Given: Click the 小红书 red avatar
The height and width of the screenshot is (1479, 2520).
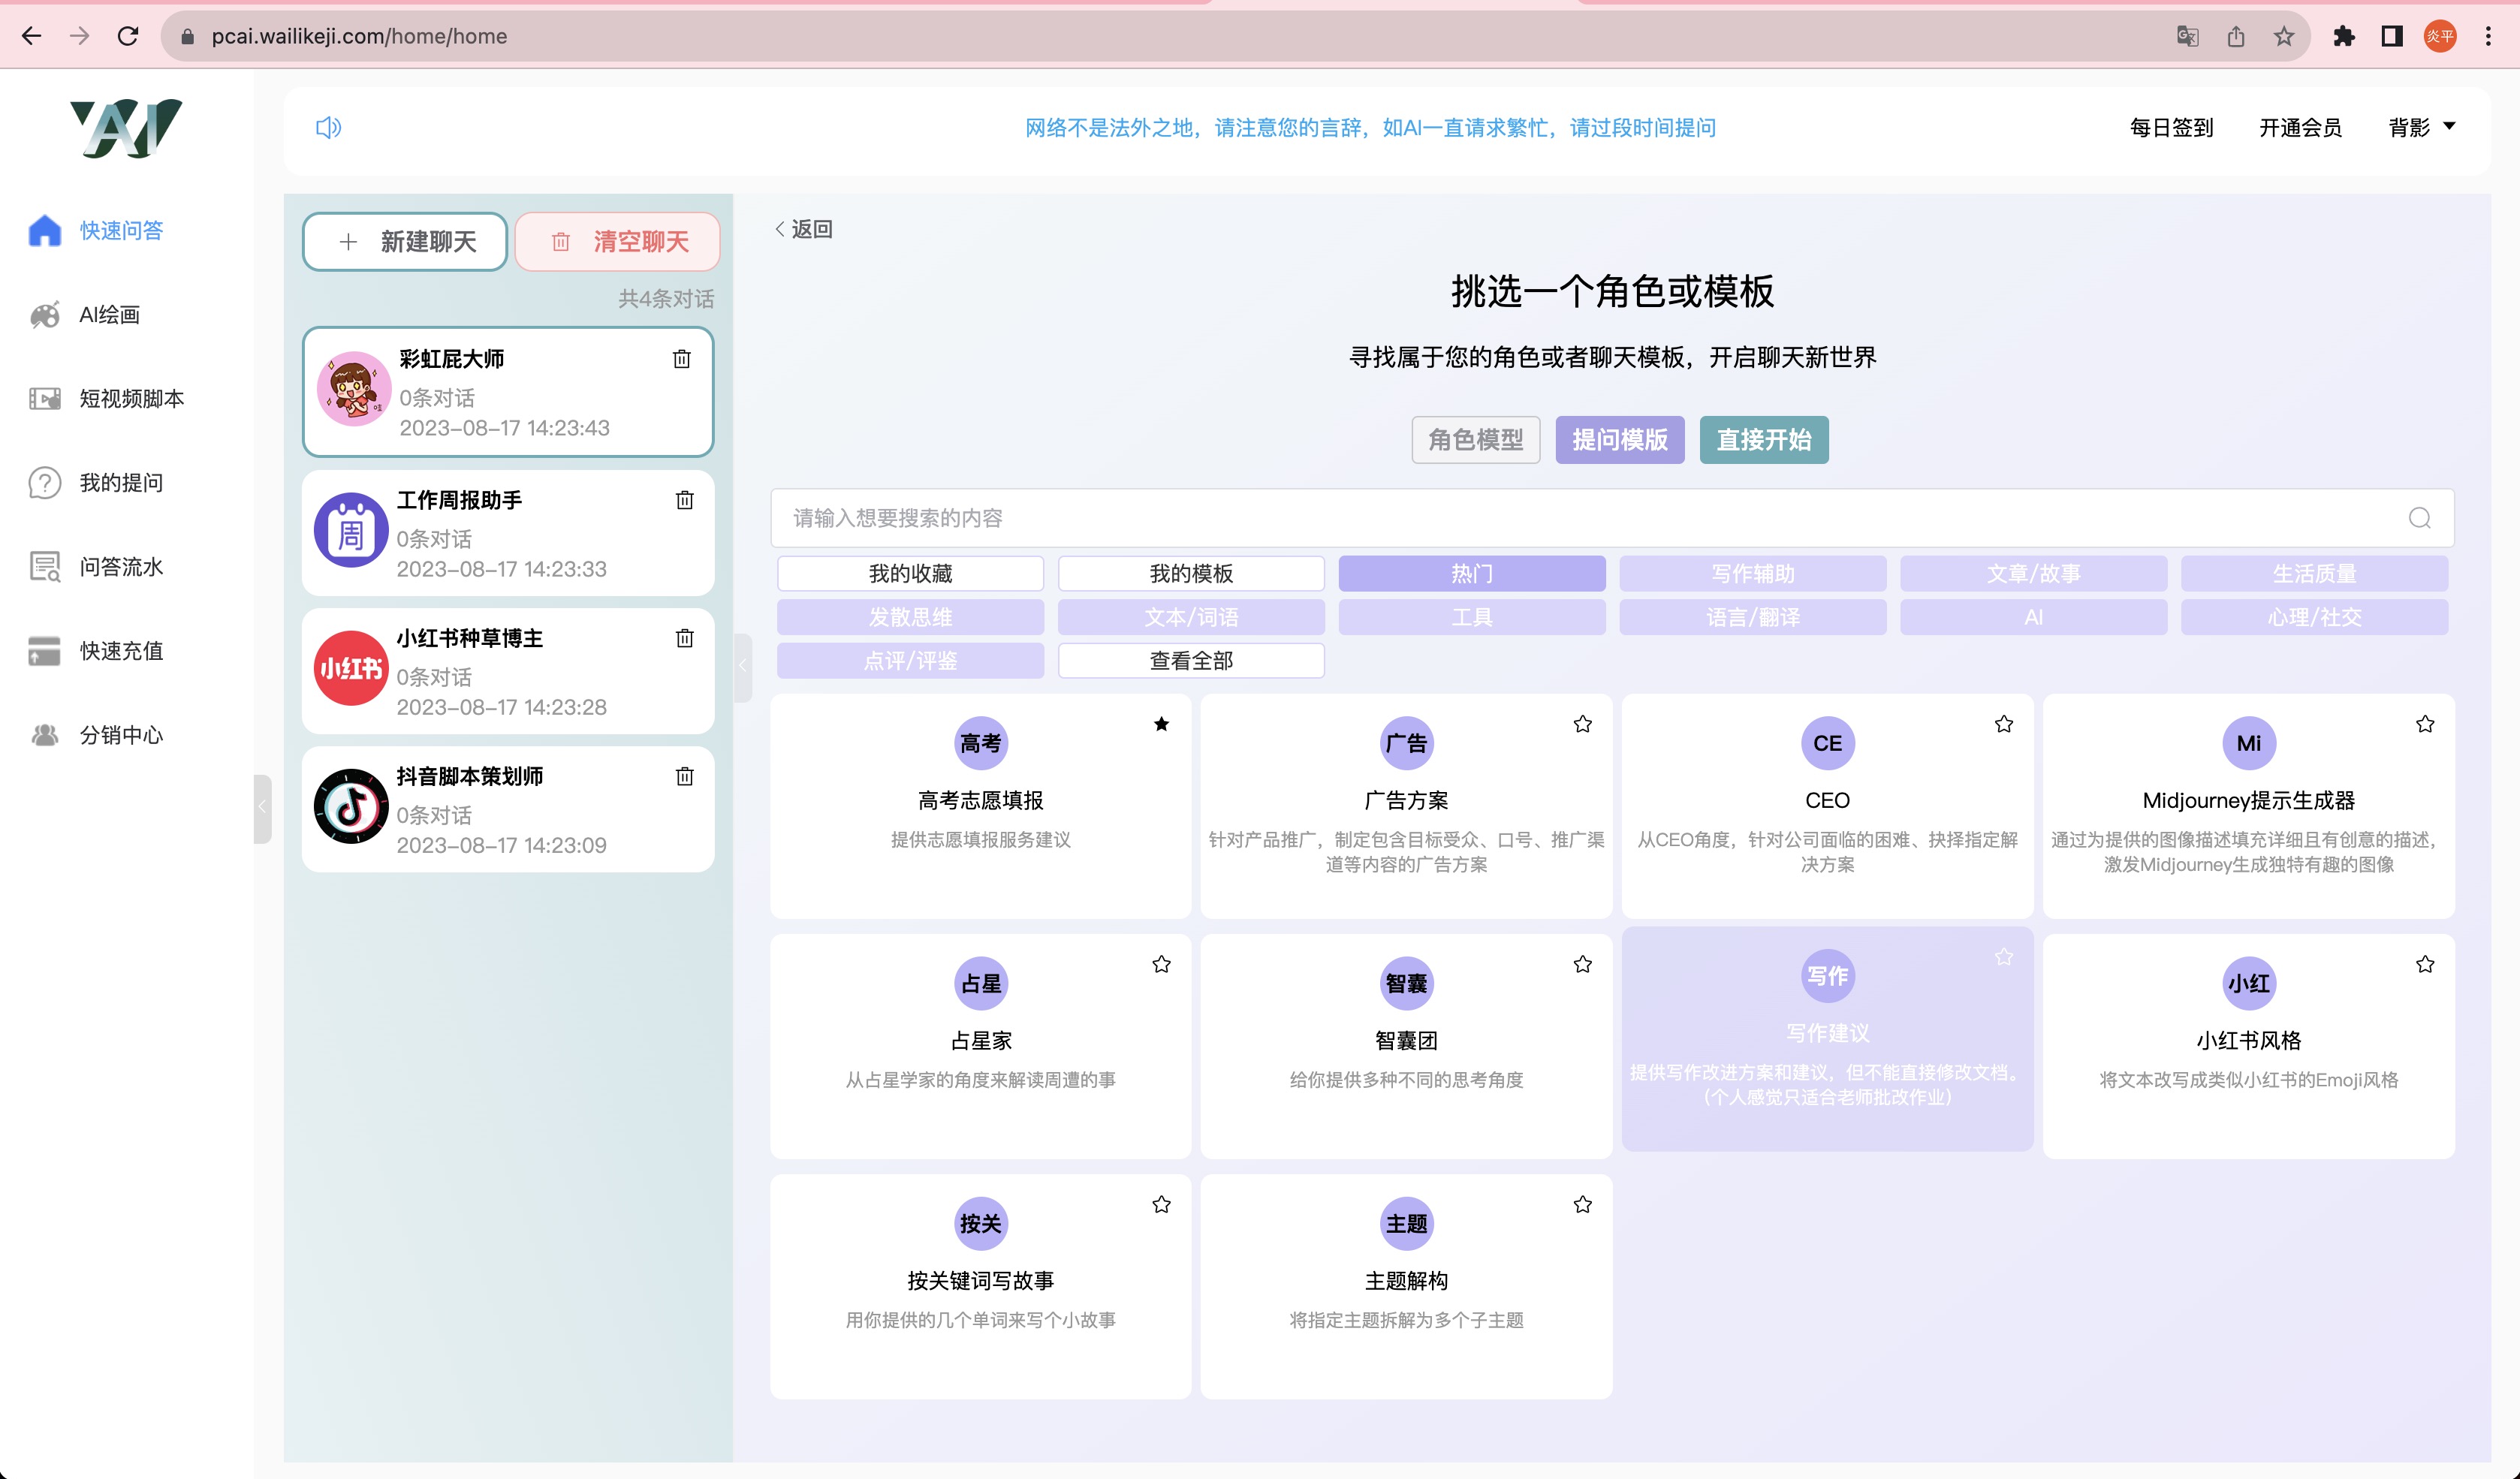Looking at the screenshot, I should click(351, 668).
